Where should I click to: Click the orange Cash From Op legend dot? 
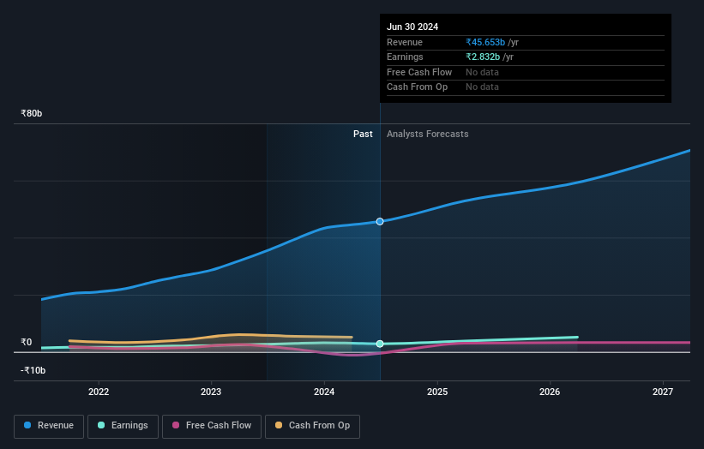pyautogui.click(x=279, y=425)
